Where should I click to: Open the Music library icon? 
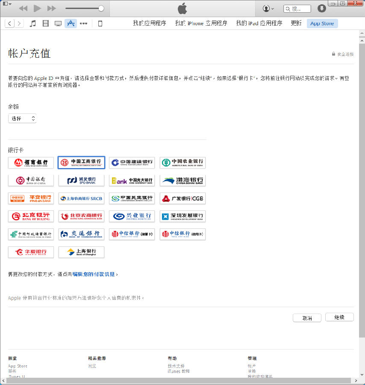click(x=32, y=24)
